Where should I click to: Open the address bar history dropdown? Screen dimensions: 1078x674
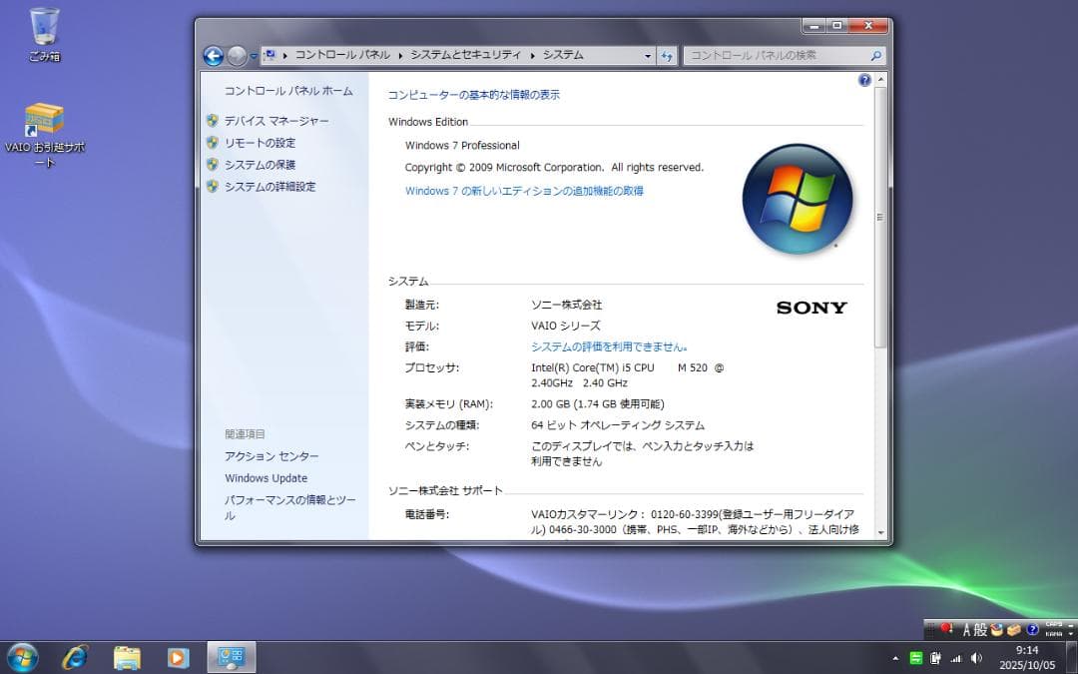(647, 56)
